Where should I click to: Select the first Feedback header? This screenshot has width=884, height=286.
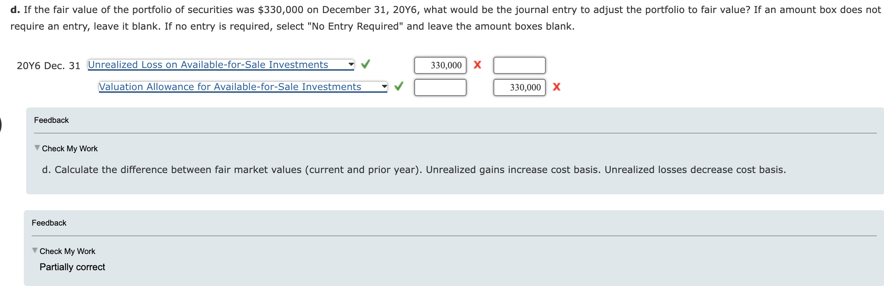click(x=51, y=120)
